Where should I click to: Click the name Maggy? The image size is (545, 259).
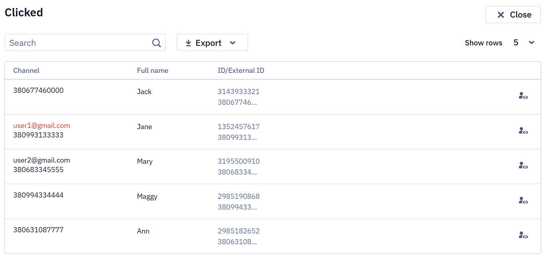point(147,196)
